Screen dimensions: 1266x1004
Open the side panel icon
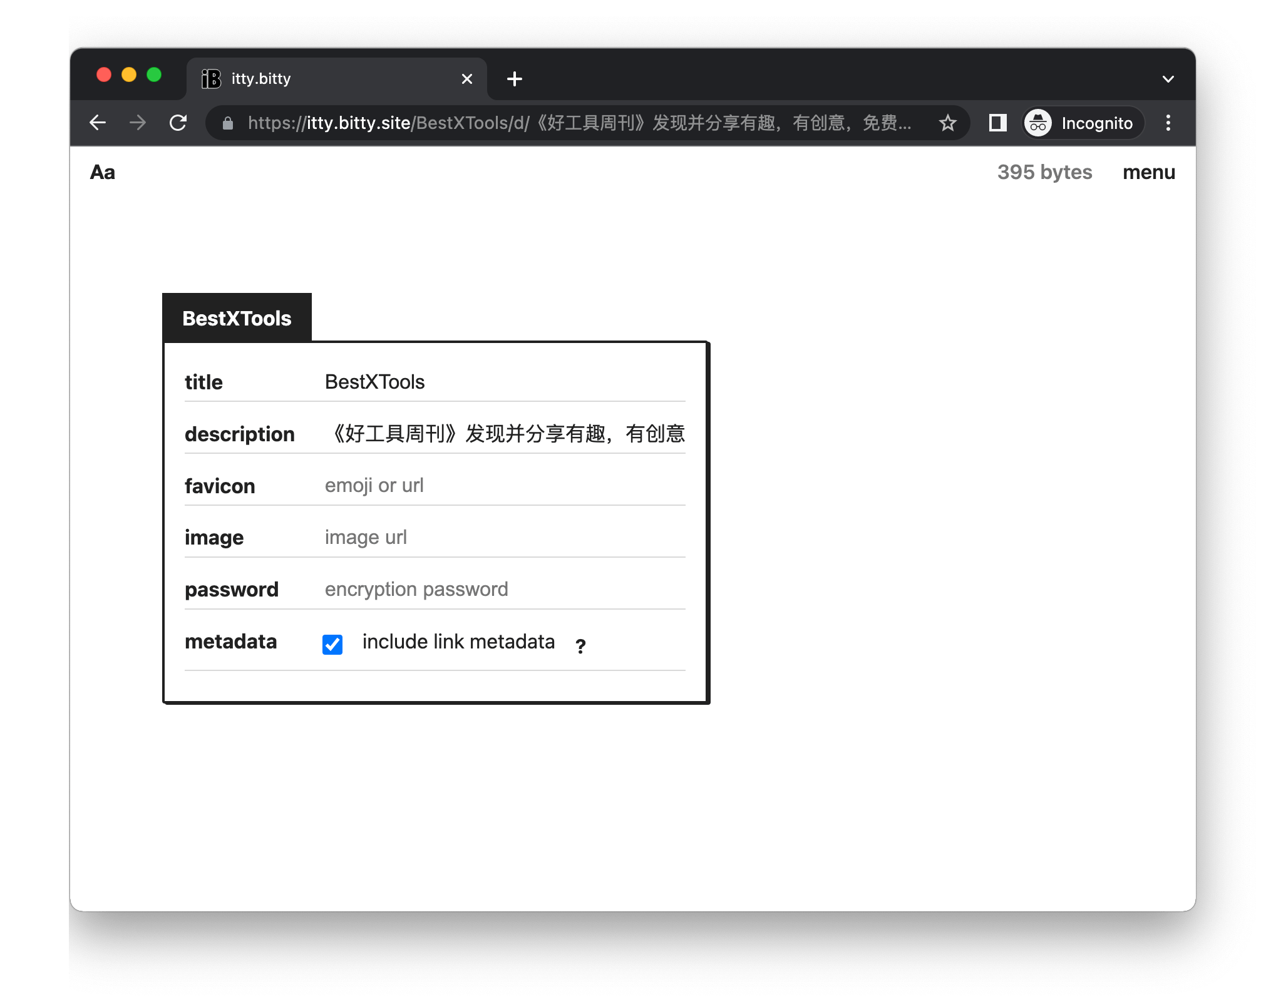pos(997,123)
